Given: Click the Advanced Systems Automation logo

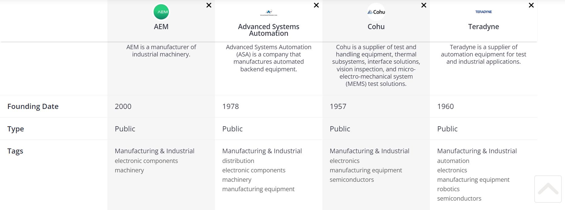Looking at the screenshot, I should (x=269, y=12).
